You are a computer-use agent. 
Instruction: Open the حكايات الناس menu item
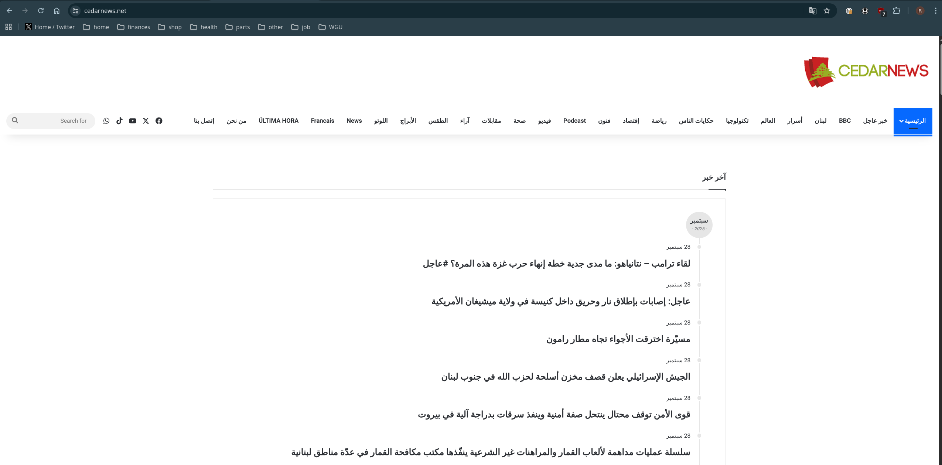click(x=696, y=121)
